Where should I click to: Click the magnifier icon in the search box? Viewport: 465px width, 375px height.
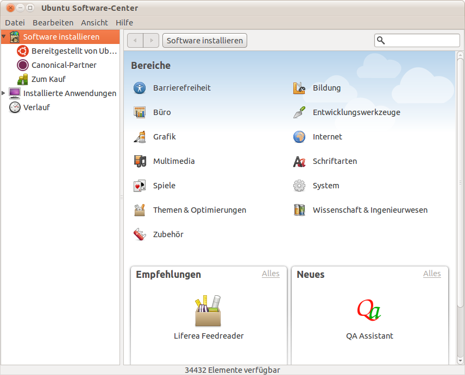pos(381,41)
